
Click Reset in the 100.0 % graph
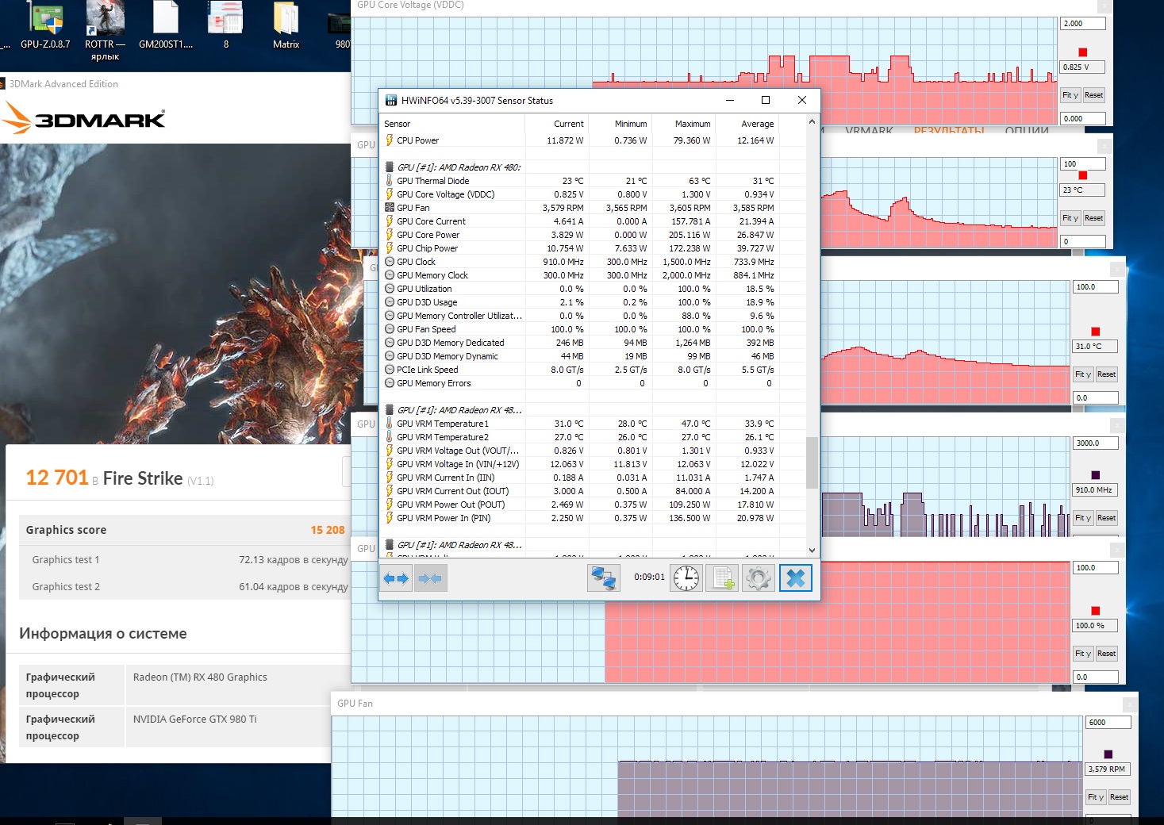click(x=1106, y=654)
